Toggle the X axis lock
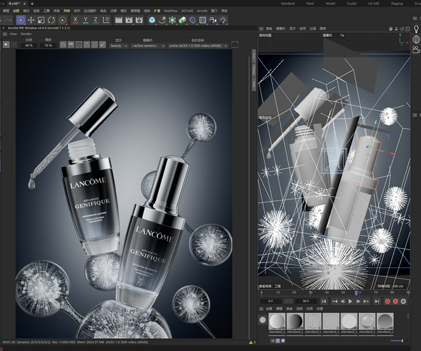 pos(75,20)
